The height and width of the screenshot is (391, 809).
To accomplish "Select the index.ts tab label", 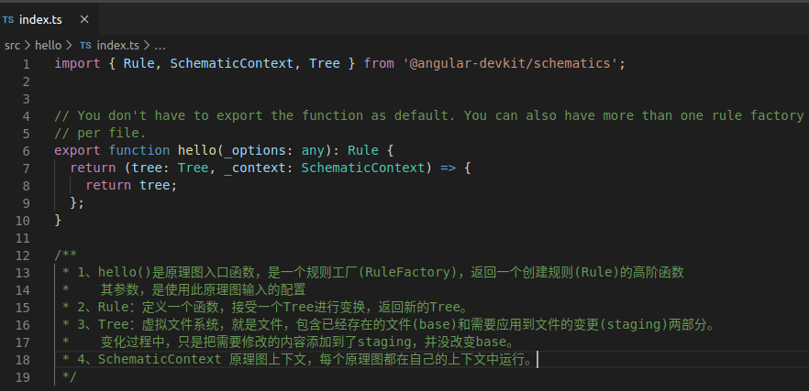I will 40,19.
